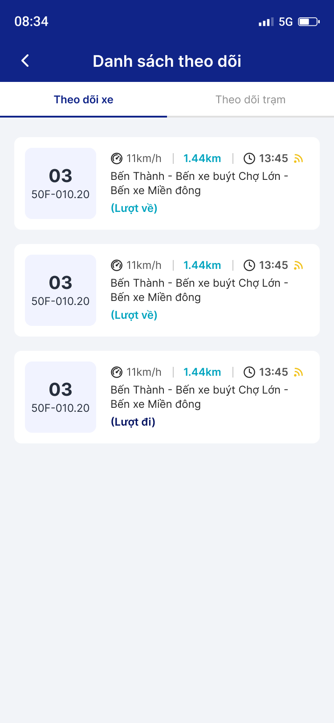
Task: Click battery icon in status bar
Action: [x=309, y=22]
